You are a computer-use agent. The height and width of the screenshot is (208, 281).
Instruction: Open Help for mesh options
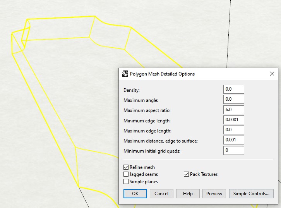[188, 194]
